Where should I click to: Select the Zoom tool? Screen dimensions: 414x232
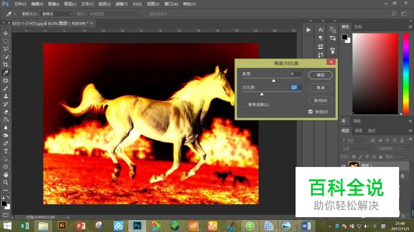(x=5, y=182)
